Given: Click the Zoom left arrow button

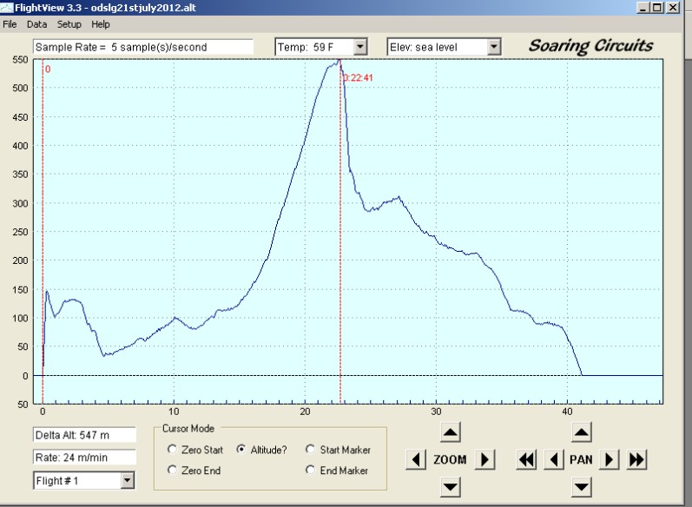Looking at the screenshot, I should [416, 460].
